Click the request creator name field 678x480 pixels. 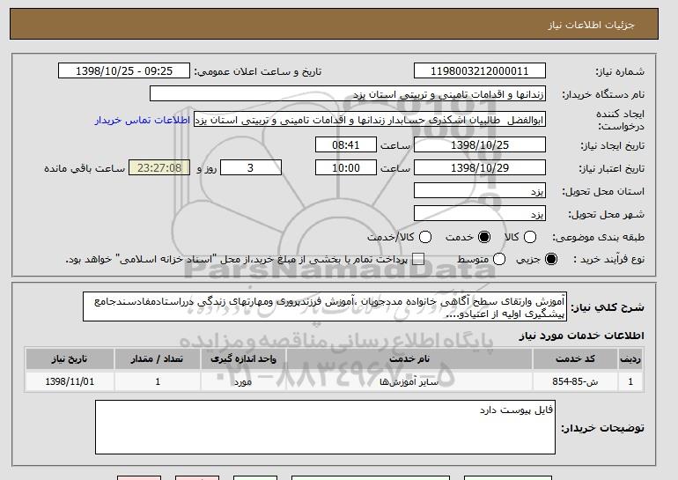tap(370, 120)
